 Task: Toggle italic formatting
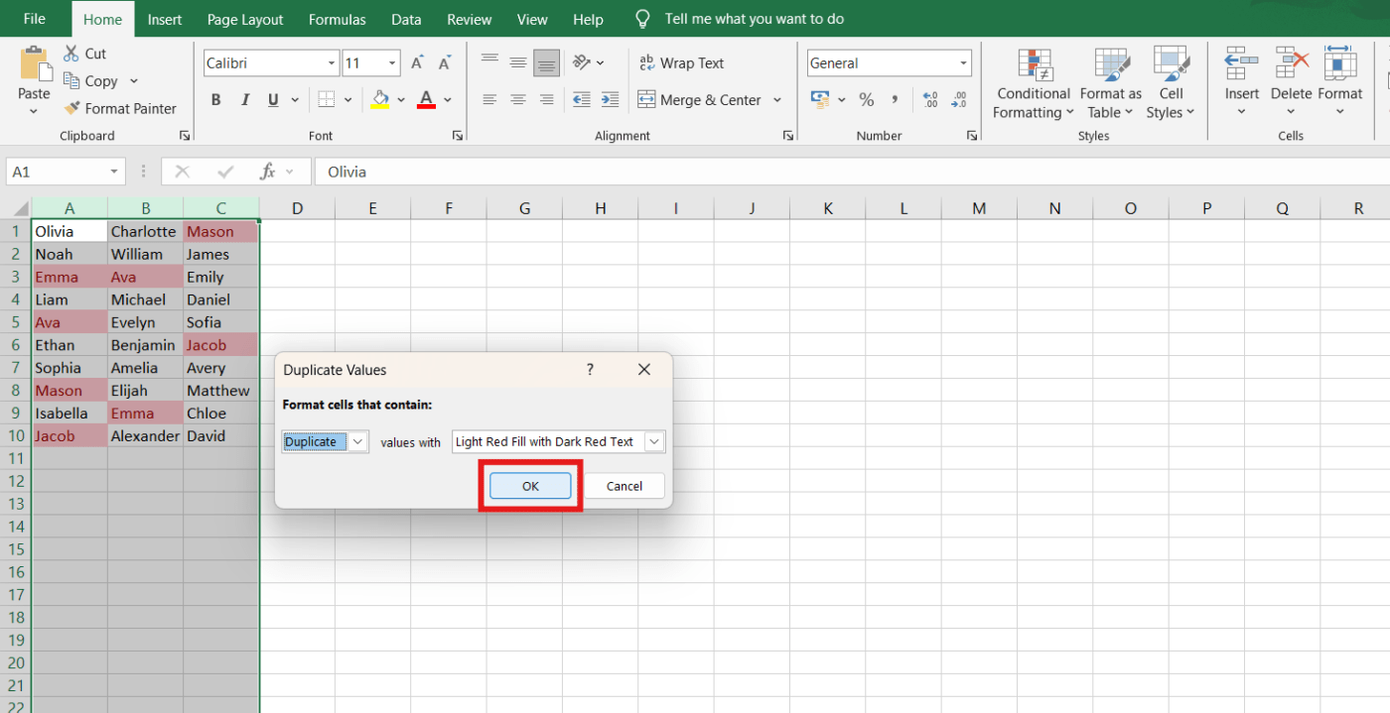click(x=244, y=100)
